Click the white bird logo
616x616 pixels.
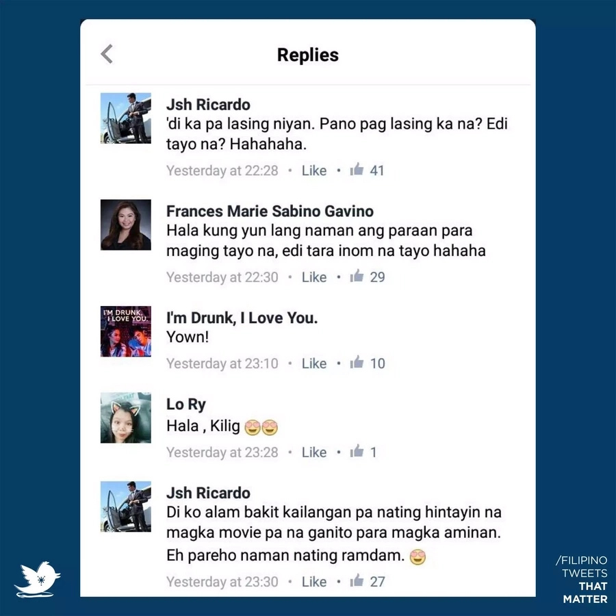[38, 579]
